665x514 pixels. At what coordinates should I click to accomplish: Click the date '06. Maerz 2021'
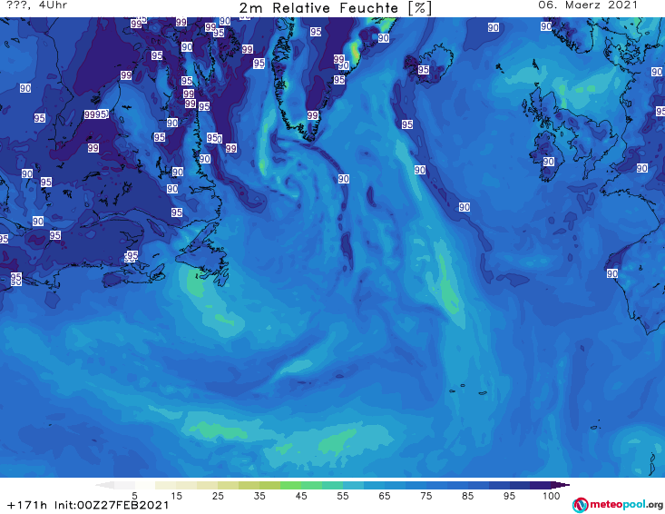(x=588, y=5)
